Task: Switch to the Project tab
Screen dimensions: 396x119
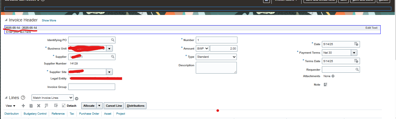Action: 121,114
